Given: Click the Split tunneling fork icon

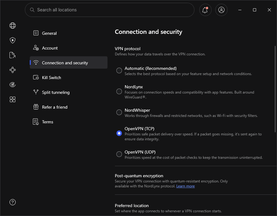Looking at the screenshot, I should point(36,92).
